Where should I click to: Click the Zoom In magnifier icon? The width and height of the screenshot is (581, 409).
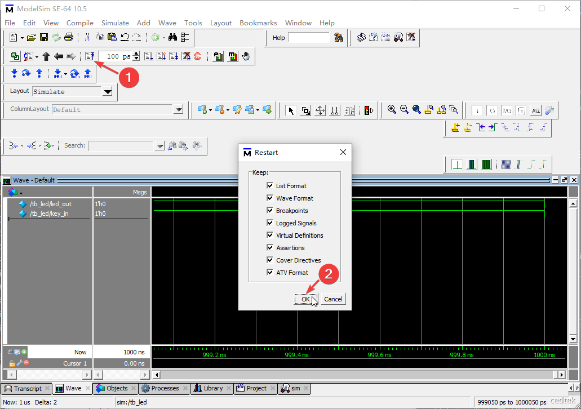[x=392, y=110]
